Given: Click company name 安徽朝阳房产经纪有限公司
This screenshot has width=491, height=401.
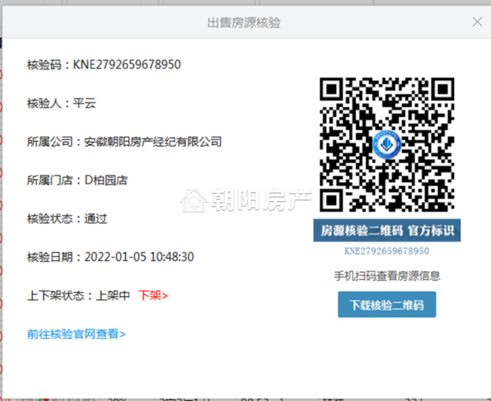Looking at the screenshot, I should click(x=153, y=142).
